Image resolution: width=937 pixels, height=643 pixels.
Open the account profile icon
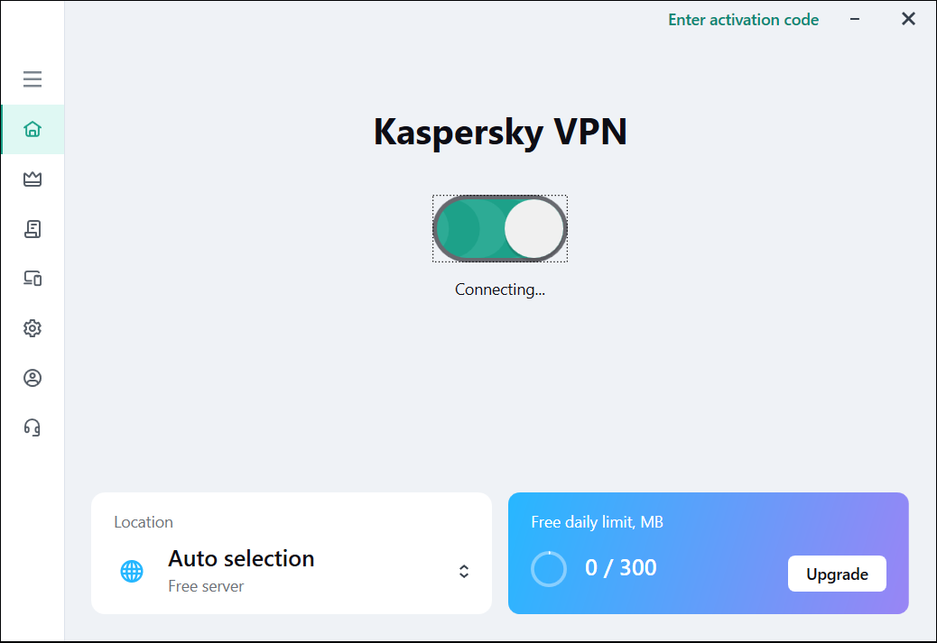pos(32,378)
